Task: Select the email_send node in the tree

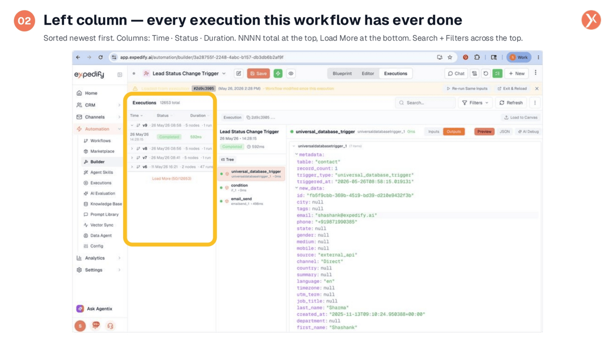Action: pos(252,201)
